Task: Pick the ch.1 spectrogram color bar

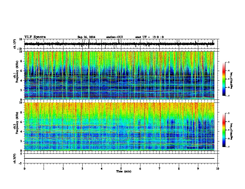Action: point(224,79)
